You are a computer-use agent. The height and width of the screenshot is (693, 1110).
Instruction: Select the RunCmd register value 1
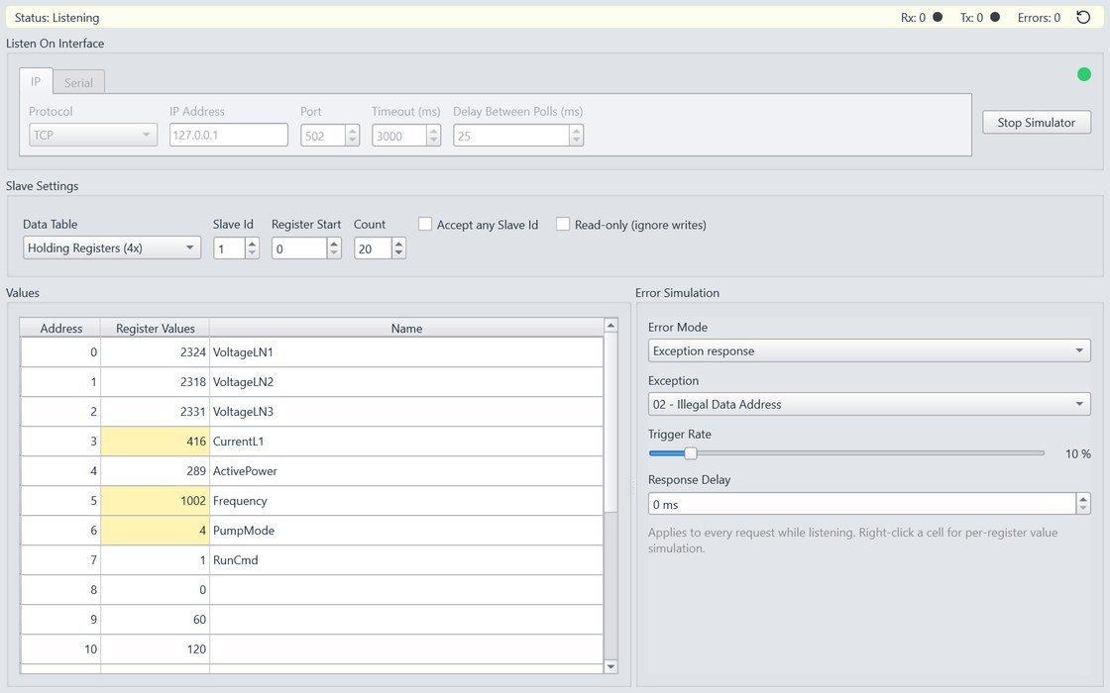coord(155,560)
